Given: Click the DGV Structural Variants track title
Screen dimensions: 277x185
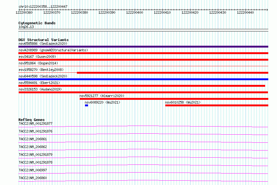Looking at the screenshot, I should click(x=44, y=40).
